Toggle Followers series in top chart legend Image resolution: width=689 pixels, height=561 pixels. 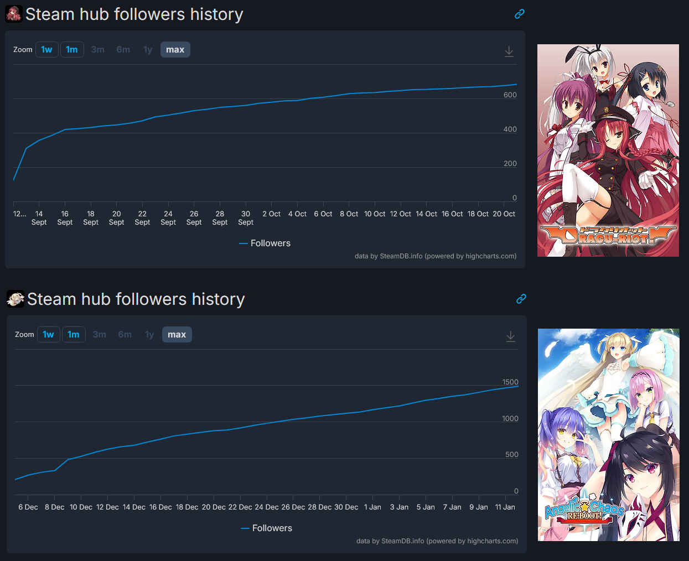[265, 243]
